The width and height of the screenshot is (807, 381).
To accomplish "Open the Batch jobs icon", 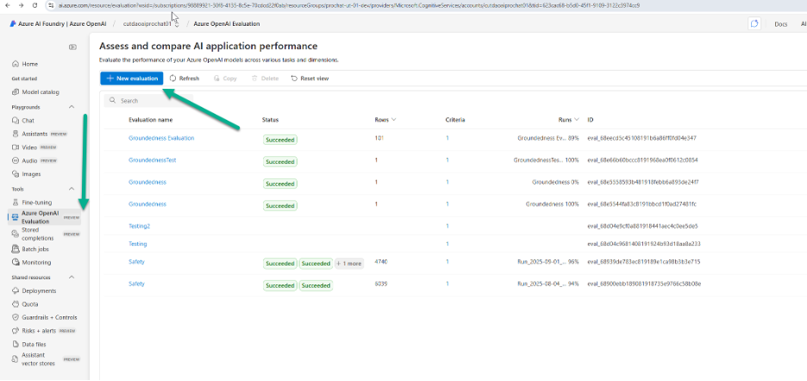I will pyautogui.click(x=15, y=249).
